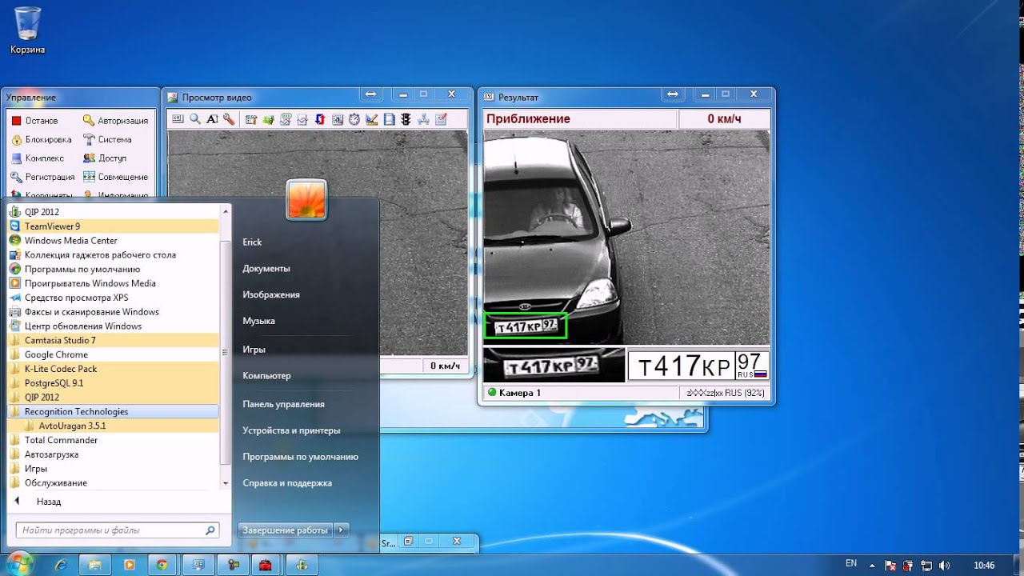Click the stopwatch timer icon in video toolbar
The image size is (1024, 576).
pos(354,119)
